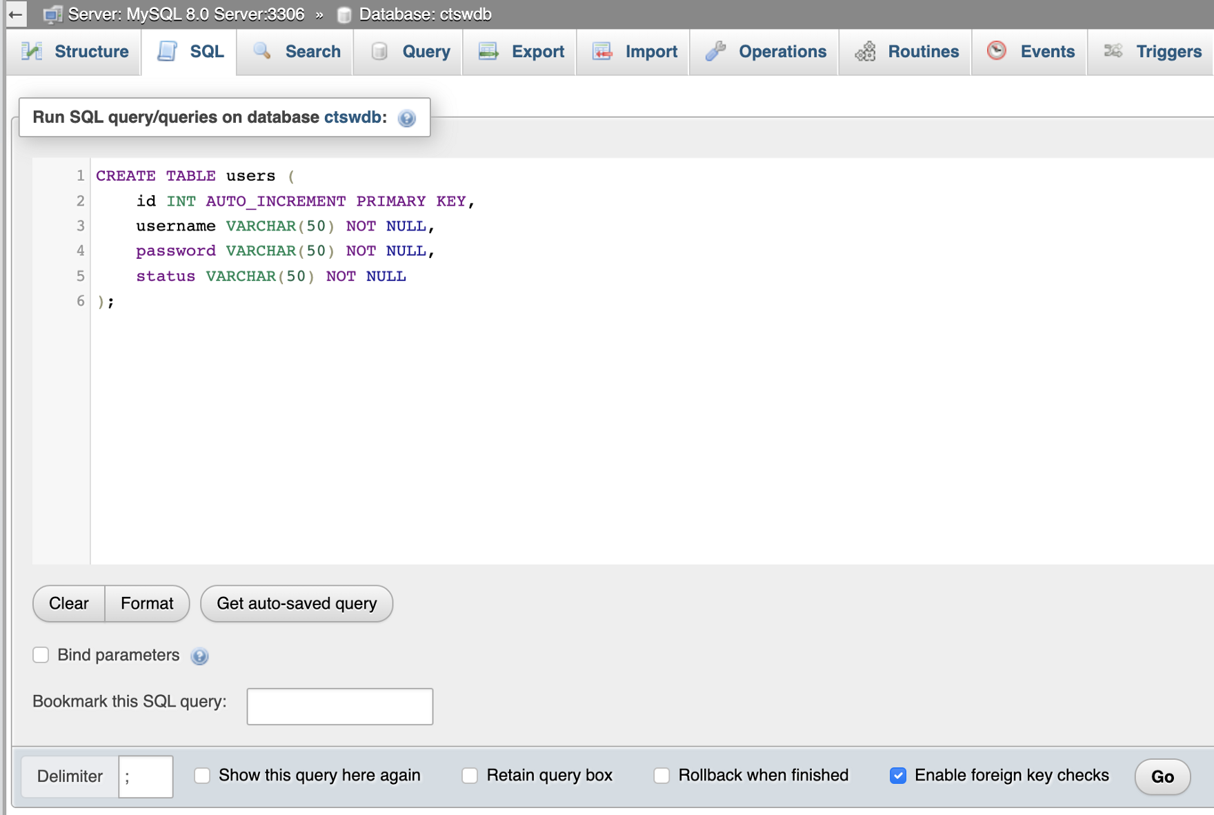Viewport: 1214px width, 815px height.
Task: Open the Operations tab
Action: [x=764, y=52]
